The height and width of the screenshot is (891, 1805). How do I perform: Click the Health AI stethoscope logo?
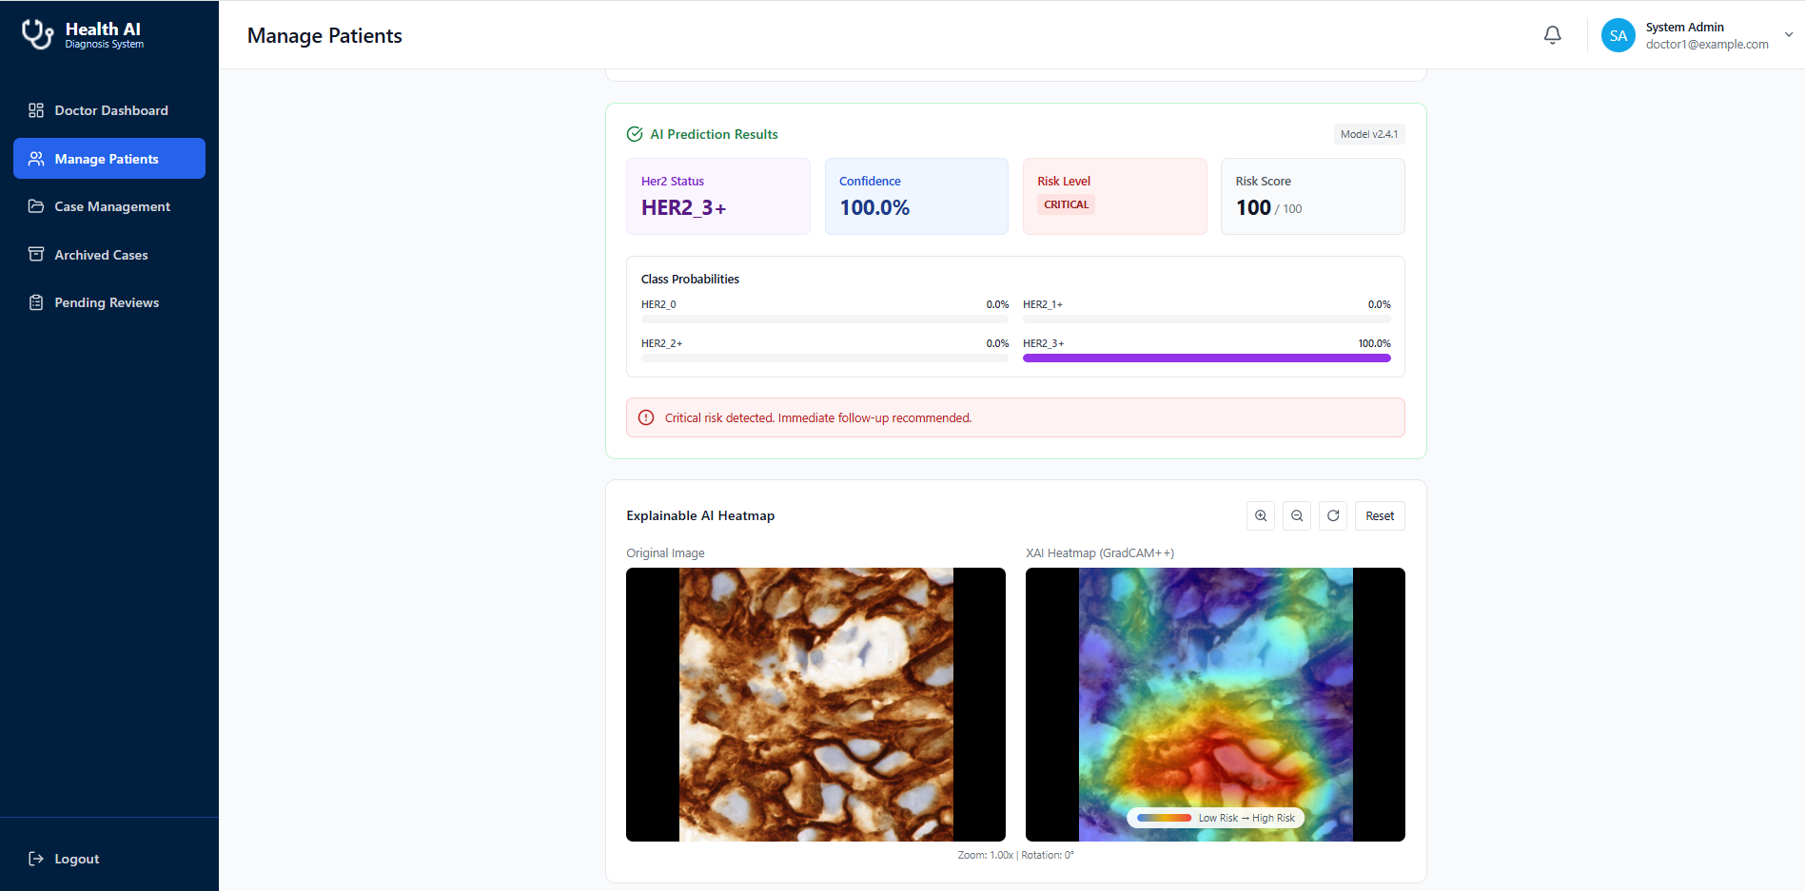click(x=37, y=34)
